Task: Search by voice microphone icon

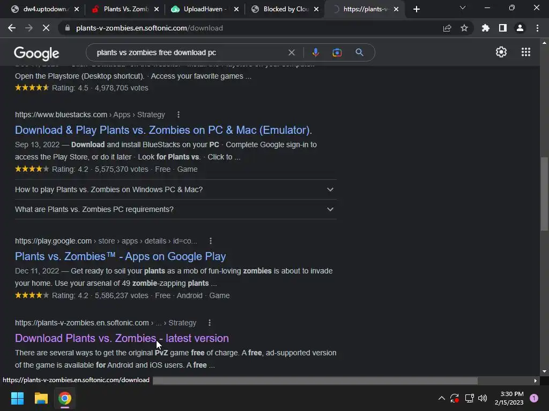Action: tap(315, 52)
